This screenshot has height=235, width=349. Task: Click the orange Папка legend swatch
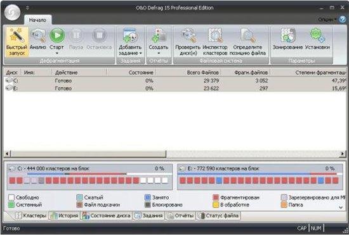coord(284,205)
